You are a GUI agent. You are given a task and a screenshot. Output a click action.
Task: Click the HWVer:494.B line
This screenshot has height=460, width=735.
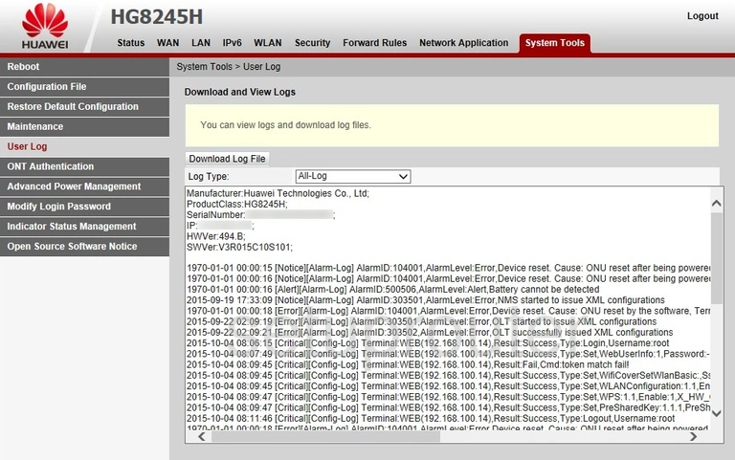tap(216, 236)
